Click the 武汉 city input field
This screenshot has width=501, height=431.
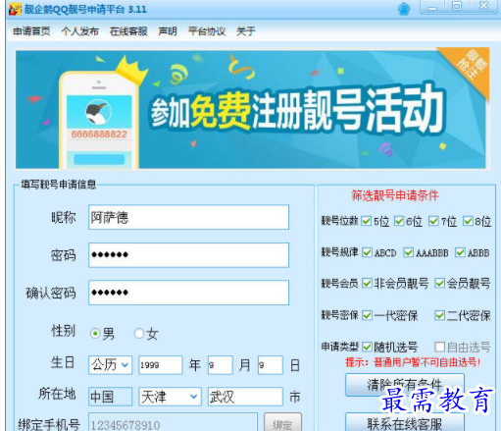pos(245,397)
